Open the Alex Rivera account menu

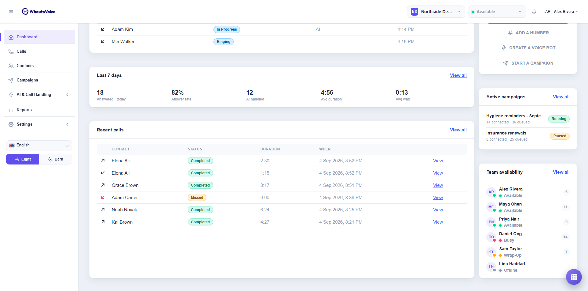pyautogui.click(x=562, y=12)
